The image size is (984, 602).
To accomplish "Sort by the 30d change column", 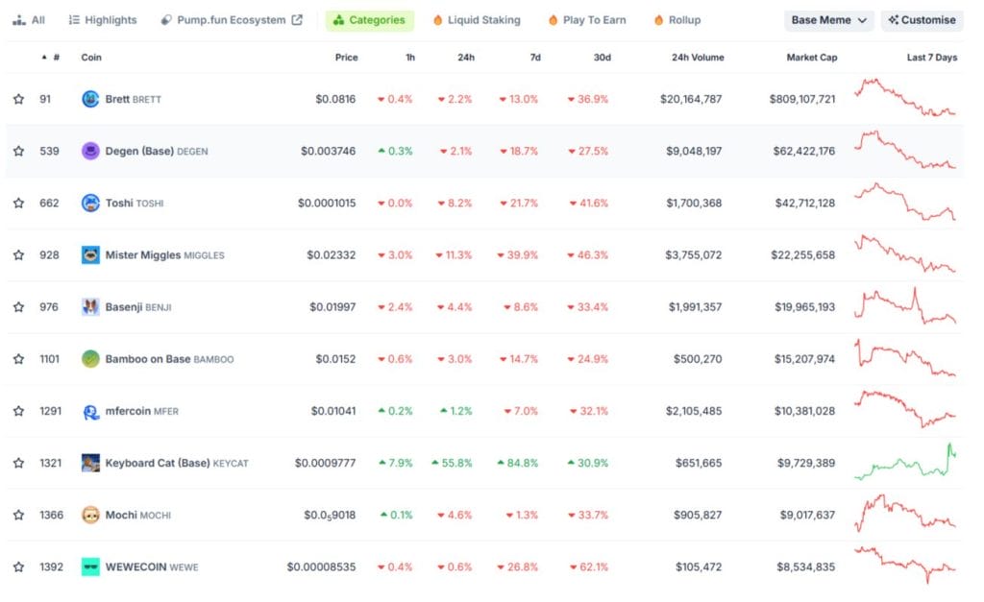I will pos(603,57).
